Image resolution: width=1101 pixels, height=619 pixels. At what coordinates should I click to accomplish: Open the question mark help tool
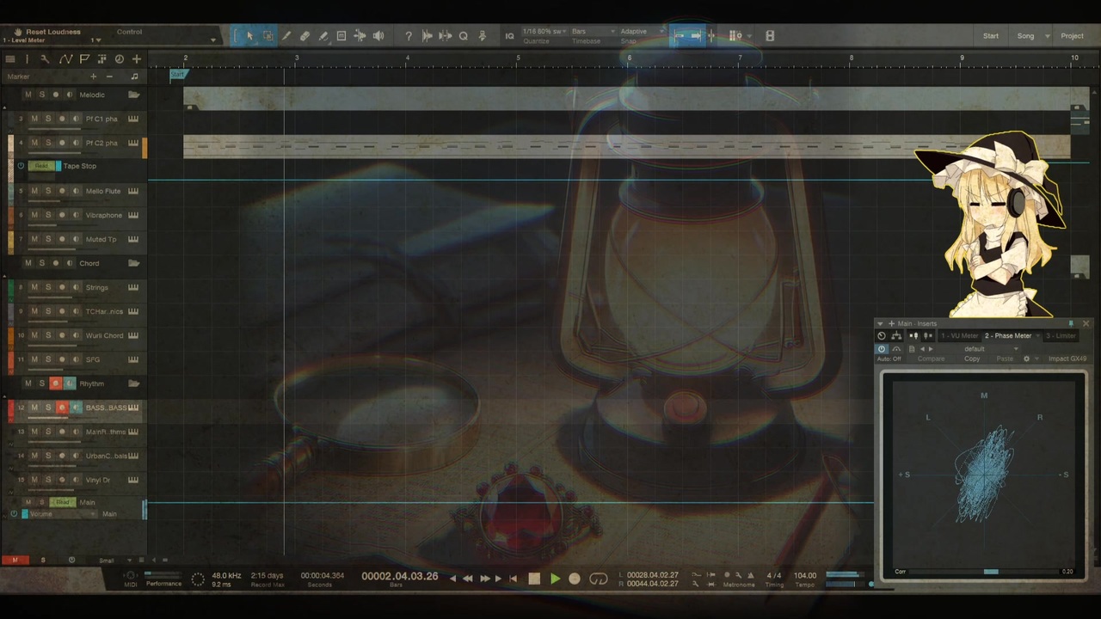[x=409, y=36]
